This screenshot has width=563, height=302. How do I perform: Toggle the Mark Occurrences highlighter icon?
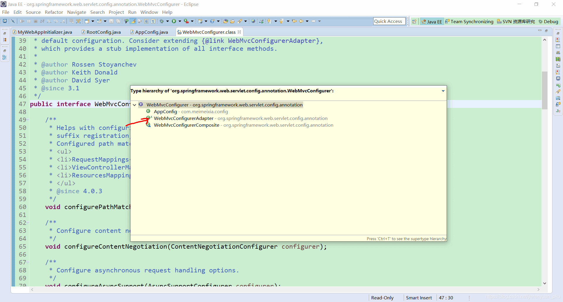(133, 21)
